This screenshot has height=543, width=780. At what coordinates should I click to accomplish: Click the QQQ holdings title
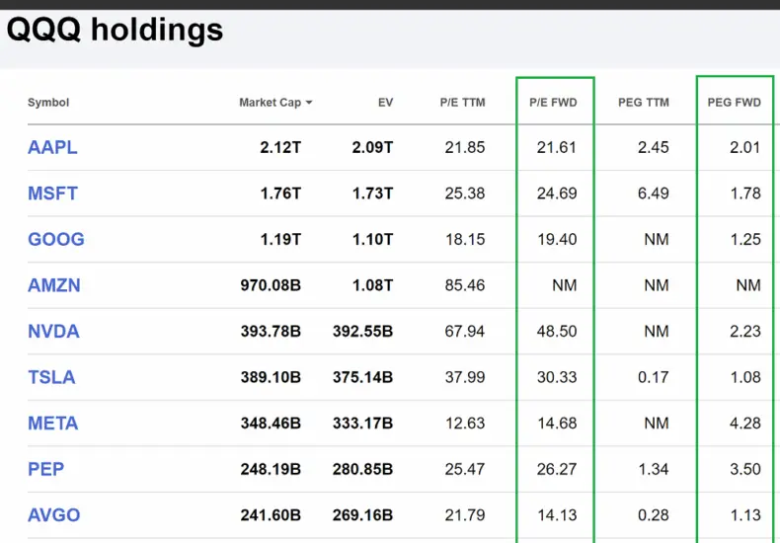[115, 30]
